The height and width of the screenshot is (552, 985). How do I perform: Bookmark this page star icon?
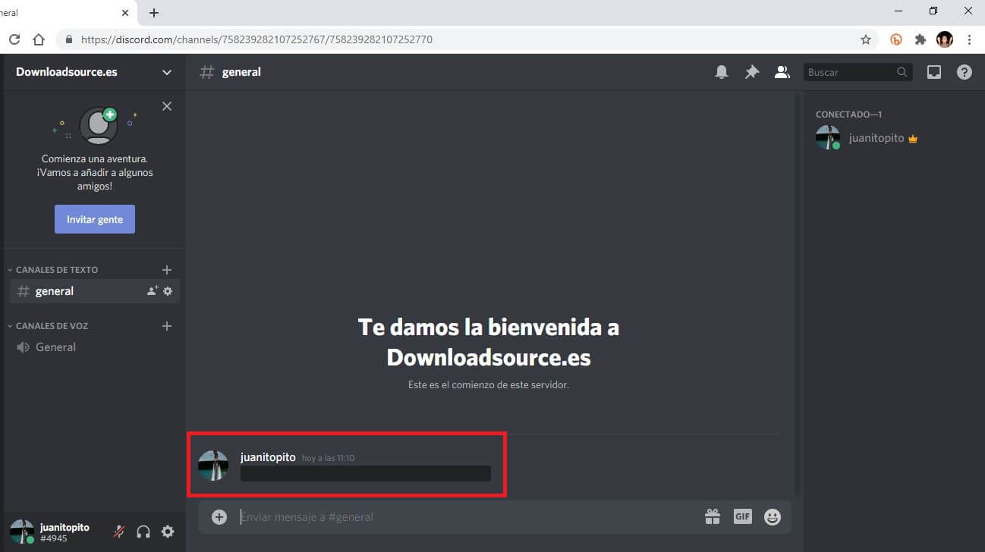tap(866, 39)
